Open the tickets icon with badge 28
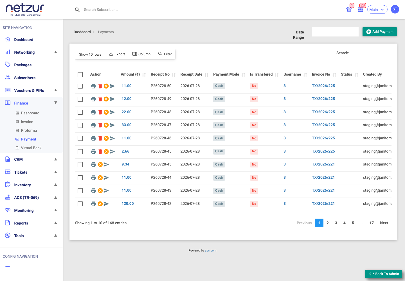 (x=361, y=10)
